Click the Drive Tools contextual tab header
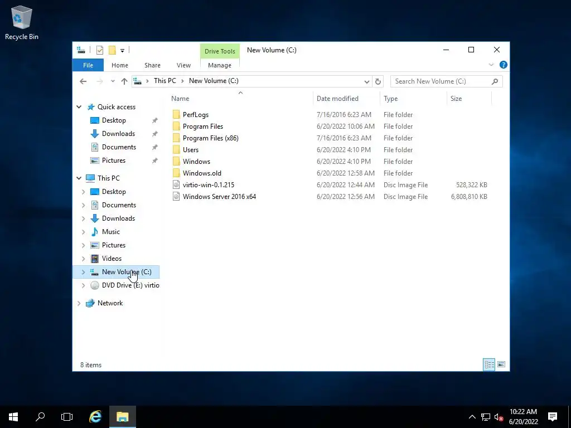 click(220, 51)
